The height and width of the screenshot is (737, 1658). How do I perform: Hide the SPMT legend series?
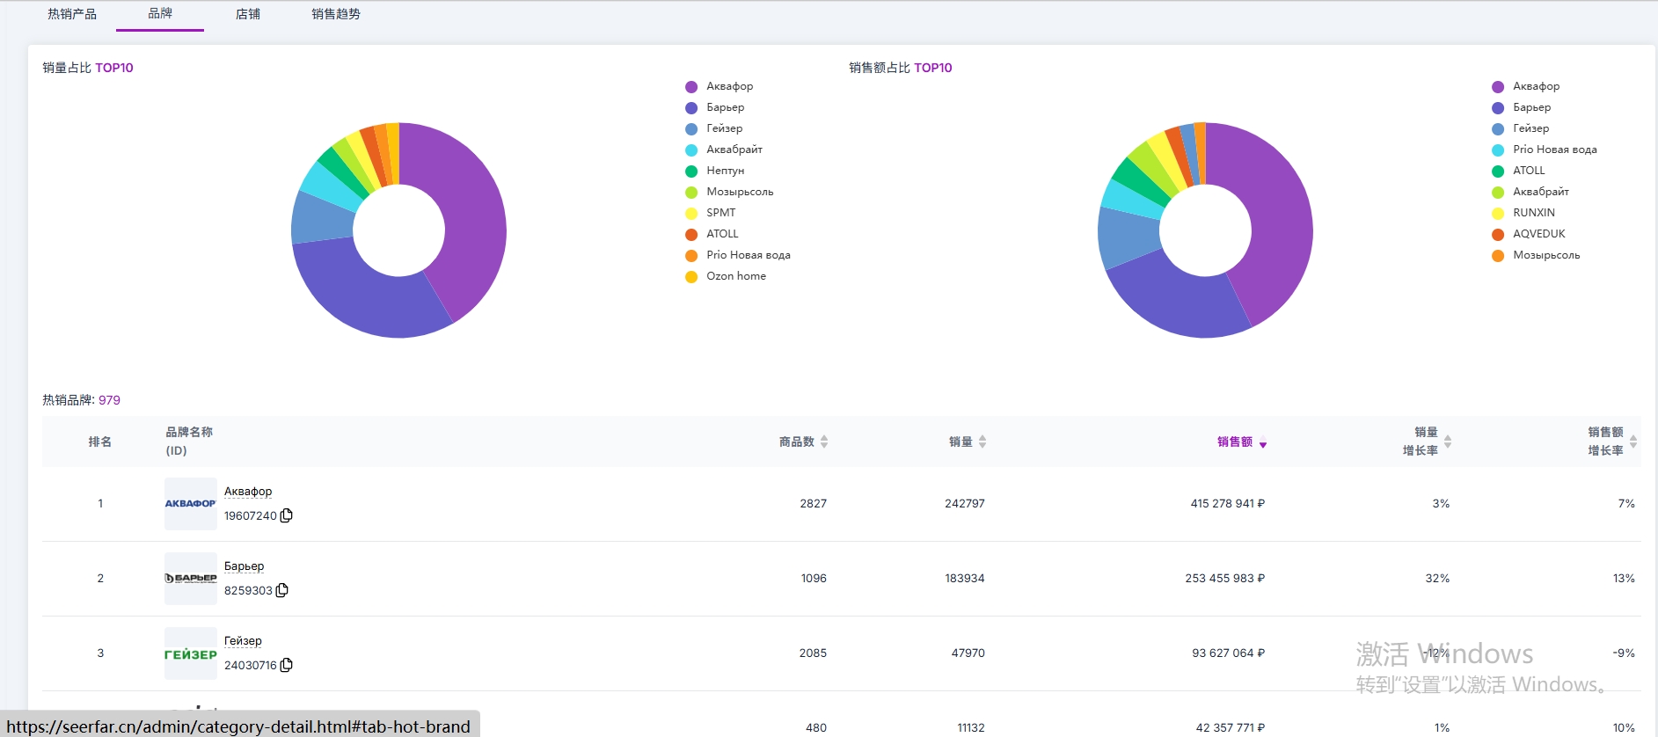(711, 213)
